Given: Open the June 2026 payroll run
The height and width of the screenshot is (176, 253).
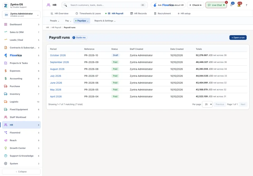Looking at the screenshot, I should [56, 83].
